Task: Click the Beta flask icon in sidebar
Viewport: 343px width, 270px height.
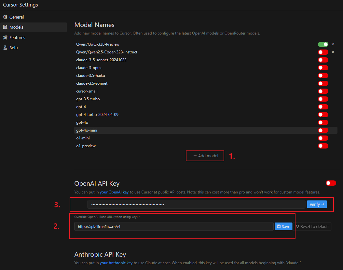Action: click(5, 48)
